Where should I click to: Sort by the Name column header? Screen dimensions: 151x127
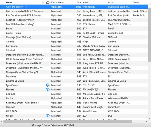click(9, 2)
